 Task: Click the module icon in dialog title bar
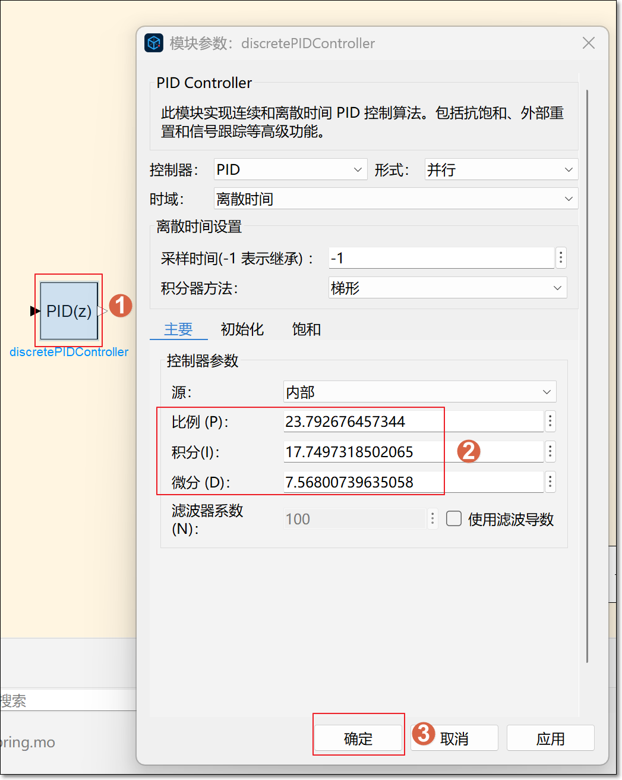click(154, 43)
